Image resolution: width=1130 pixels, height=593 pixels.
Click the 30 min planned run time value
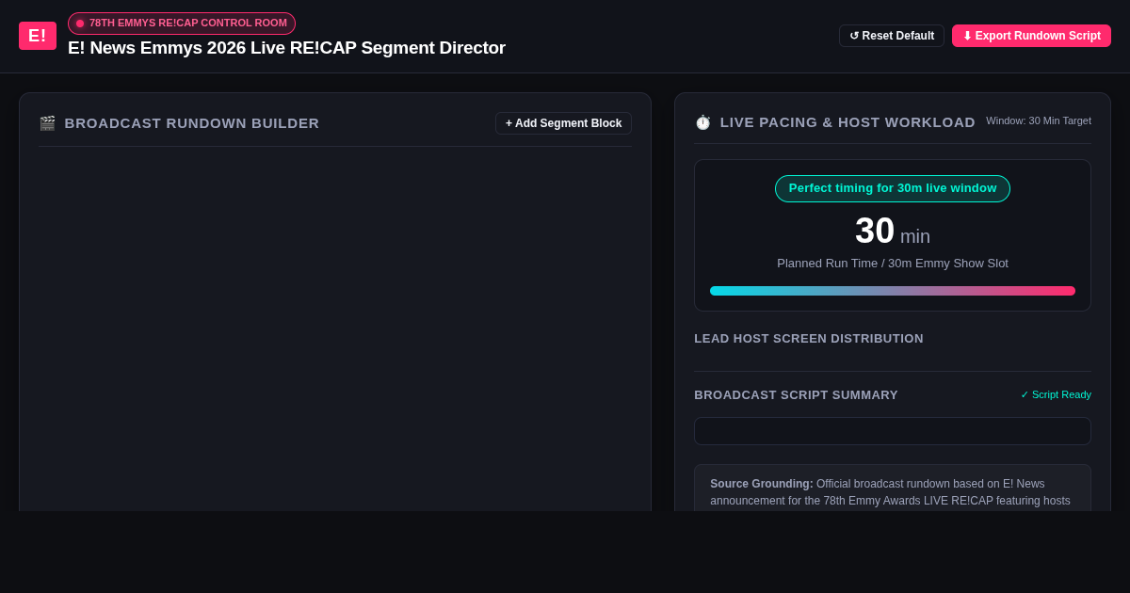tap(893, 232)
